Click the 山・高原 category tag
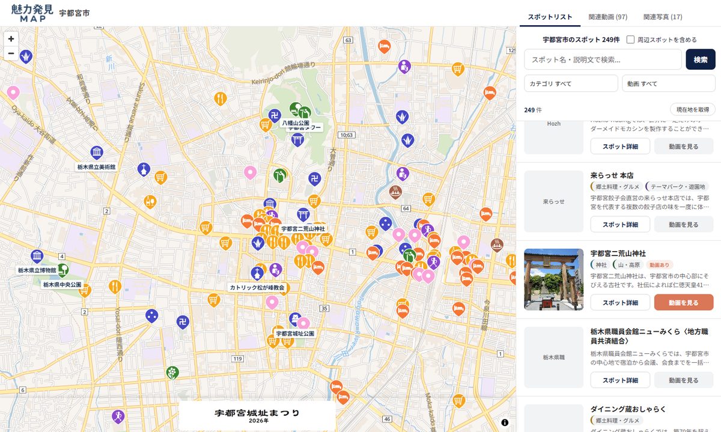Image resolution: width=721 pixels, height=432 pixels. (628, 265)
